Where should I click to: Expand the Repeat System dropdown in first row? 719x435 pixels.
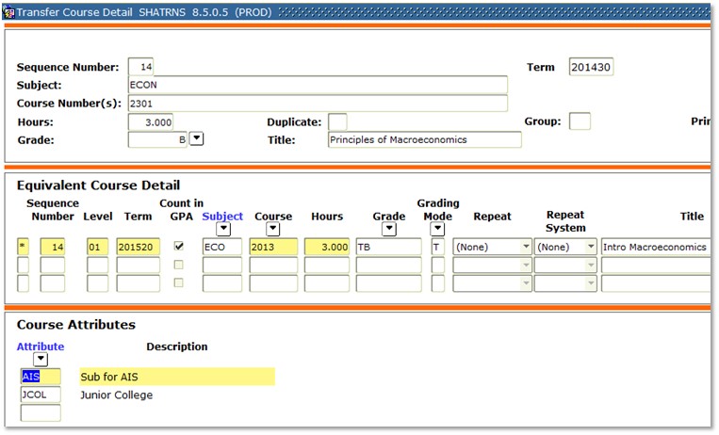588,247
